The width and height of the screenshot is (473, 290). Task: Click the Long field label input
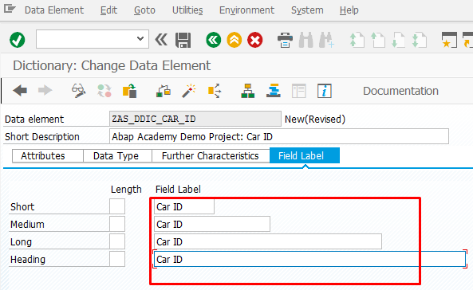[268, 241]
